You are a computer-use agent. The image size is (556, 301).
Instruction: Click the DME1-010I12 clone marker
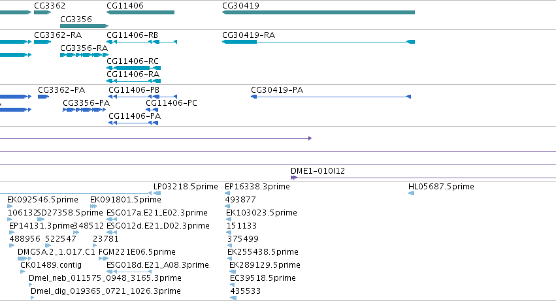(x=294, y=178)
